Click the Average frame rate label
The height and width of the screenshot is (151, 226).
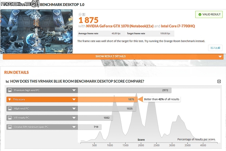click(x=88, y=34)
